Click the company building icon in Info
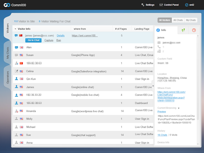204x153 pixels. point(159,51)
